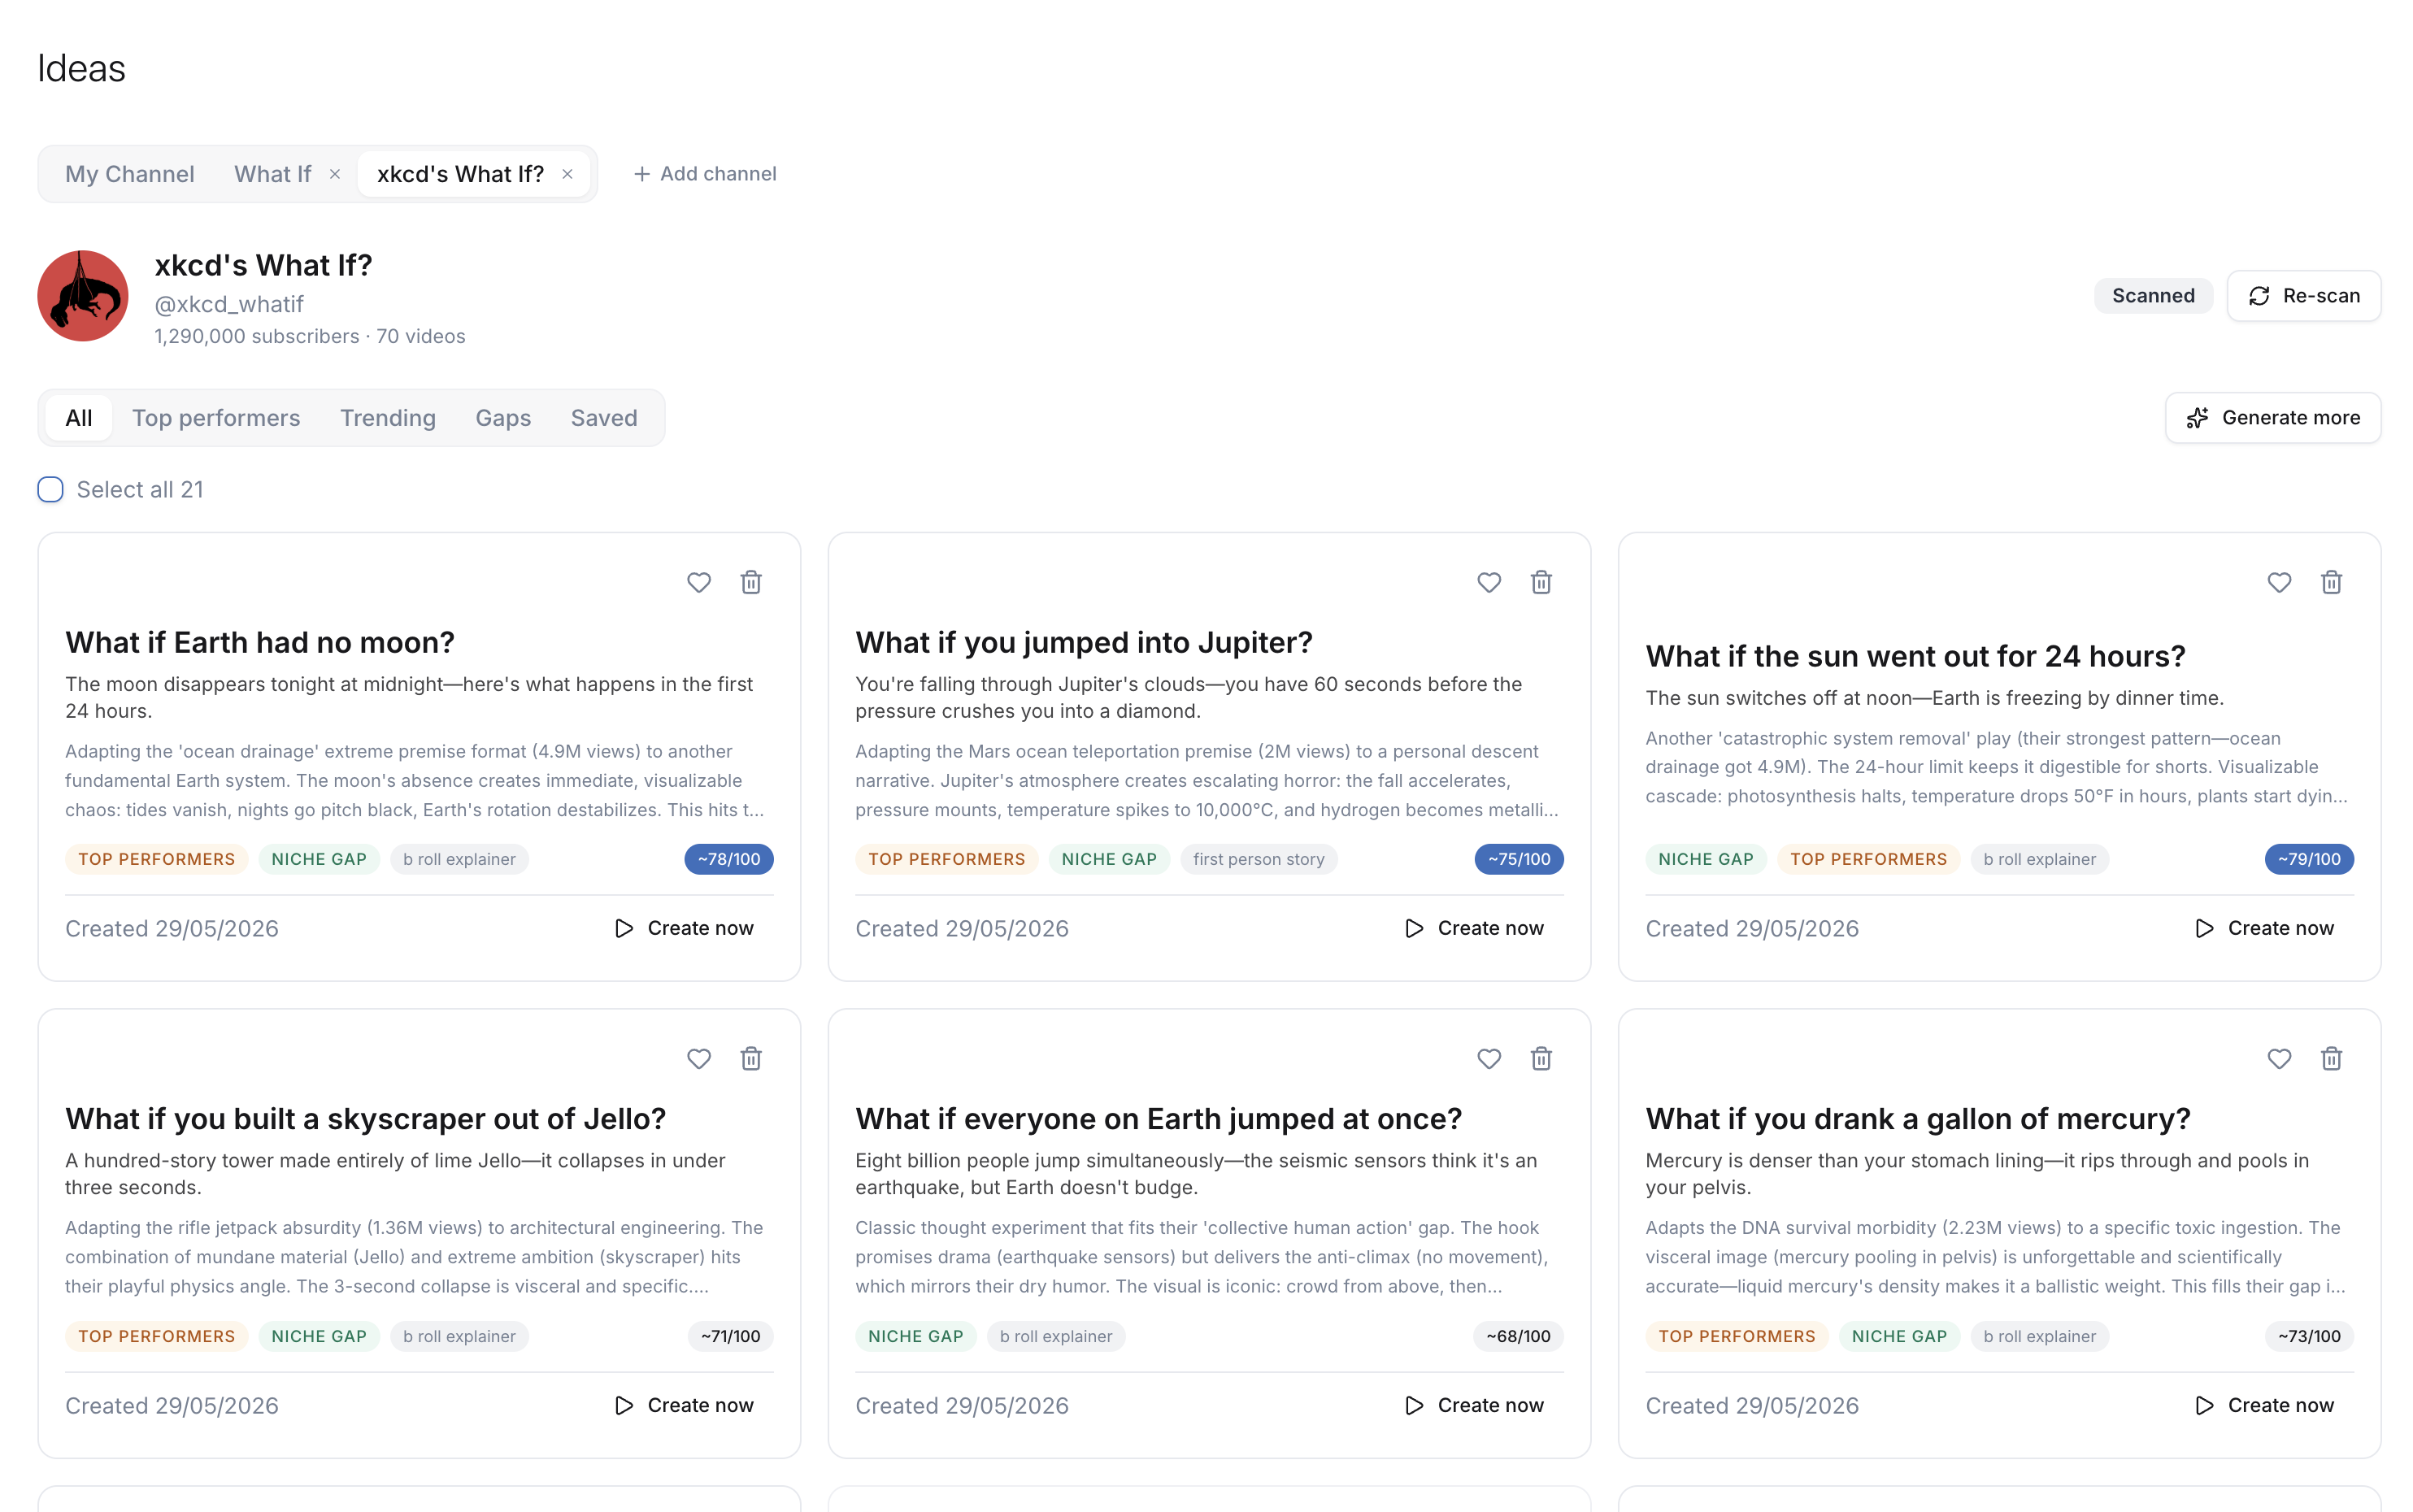The height and width of the screenshot is (1512, 2413).
Task: Switch to the My Channel tab
Action: 130,174
